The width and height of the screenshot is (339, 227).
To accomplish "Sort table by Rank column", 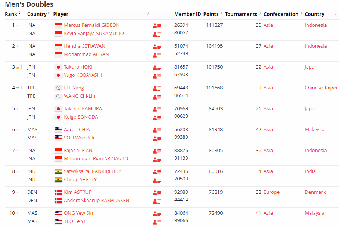I will [11, 14].
